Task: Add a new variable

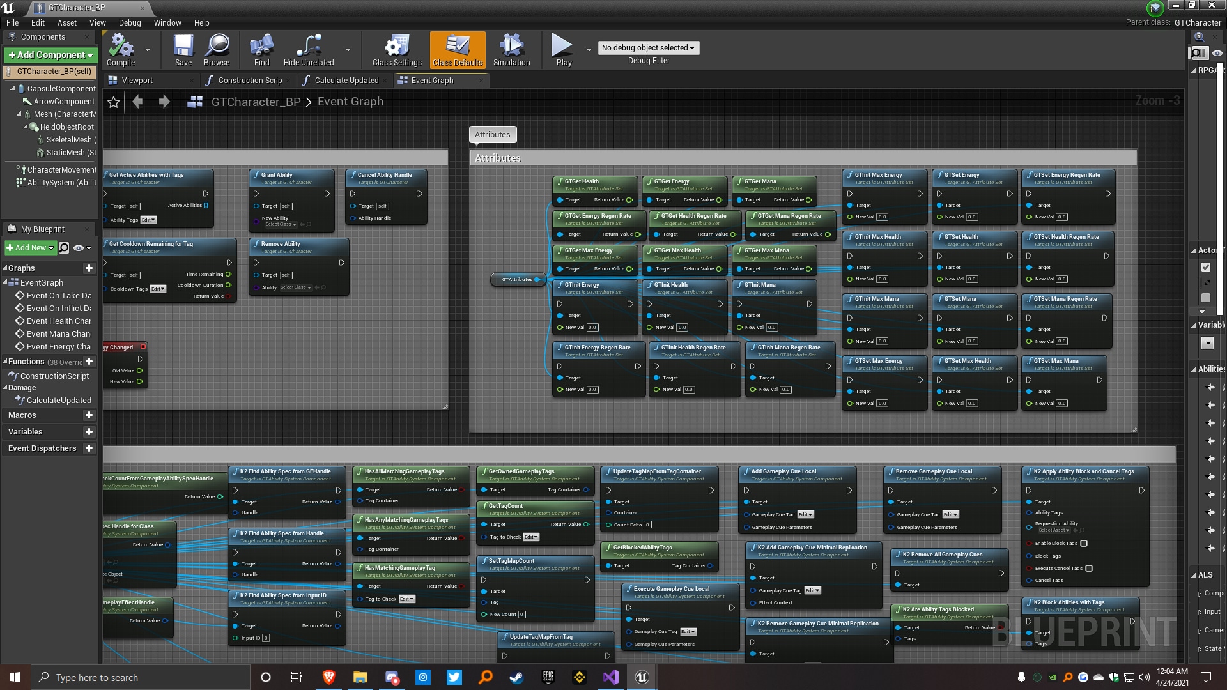Action: point(89,432)
